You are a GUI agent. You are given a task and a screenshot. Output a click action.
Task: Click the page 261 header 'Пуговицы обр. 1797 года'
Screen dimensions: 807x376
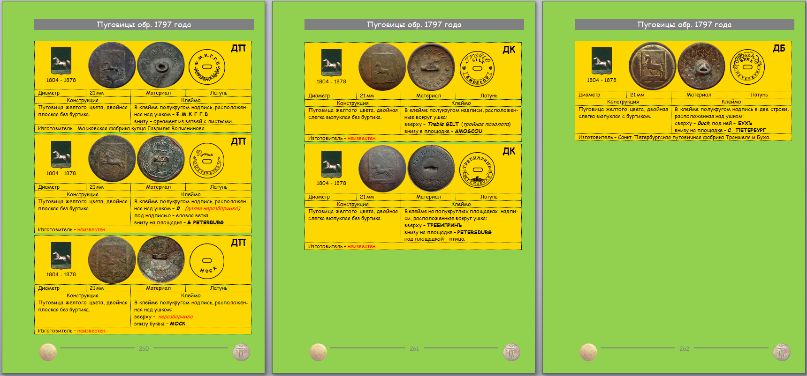[x=414, y=25]
